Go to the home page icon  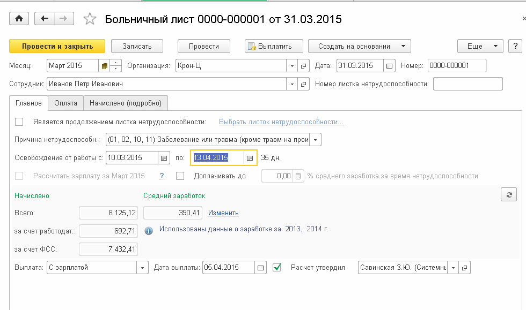19,19
